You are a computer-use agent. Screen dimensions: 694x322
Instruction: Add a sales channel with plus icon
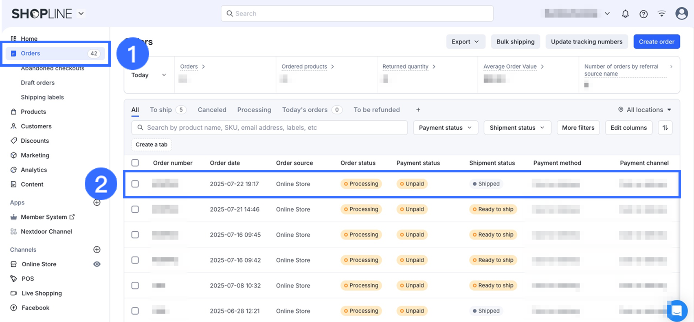coord(97,250)
